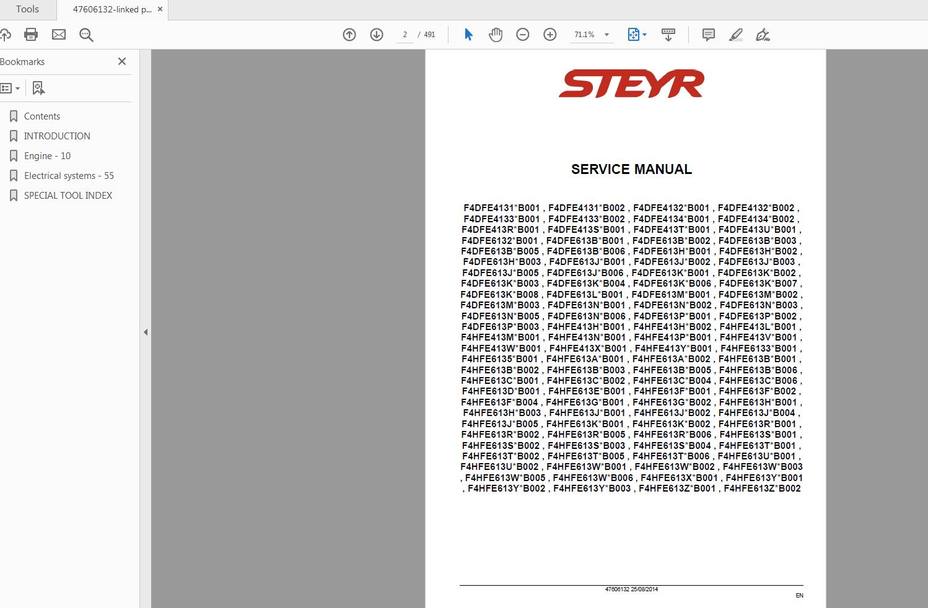Send file by email envelope icon
The height and width of the screenshot is (608, 928).
pyautogui.click(x=59, y=35)
